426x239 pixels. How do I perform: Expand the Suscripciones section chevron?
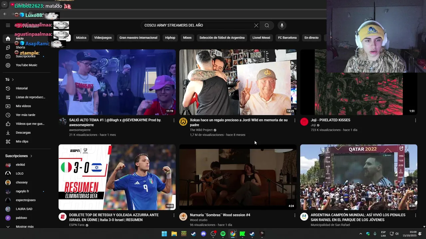(x=31, y=156)
